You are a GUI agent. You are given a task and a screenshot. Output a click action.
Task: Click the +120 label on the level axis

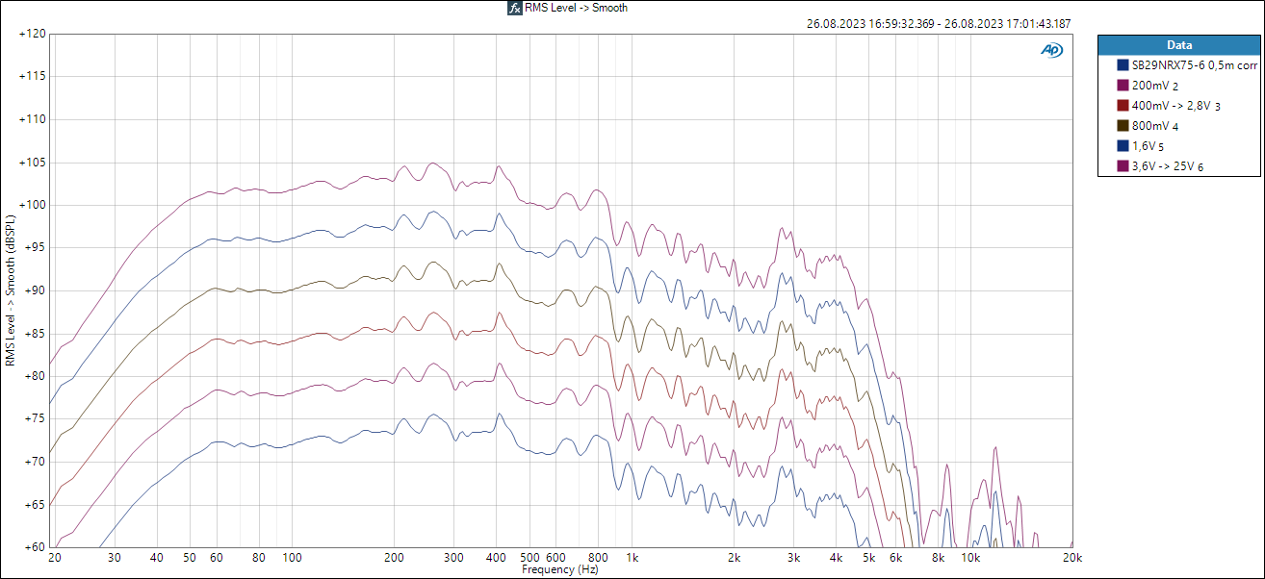click(32, 34)
